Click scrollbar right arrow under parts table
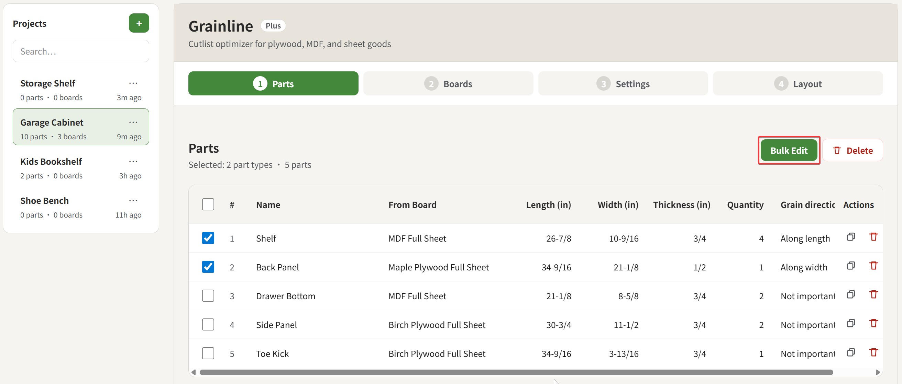Image resolution: width=902 pixels, height=384 pixels. pyautogui.click(x=877, y=372)
